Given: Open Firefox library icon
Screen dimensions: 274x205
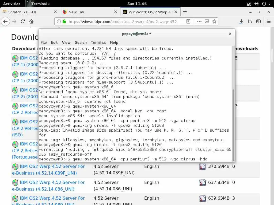Looking at the screenshot, I should (x=250, y=21).
